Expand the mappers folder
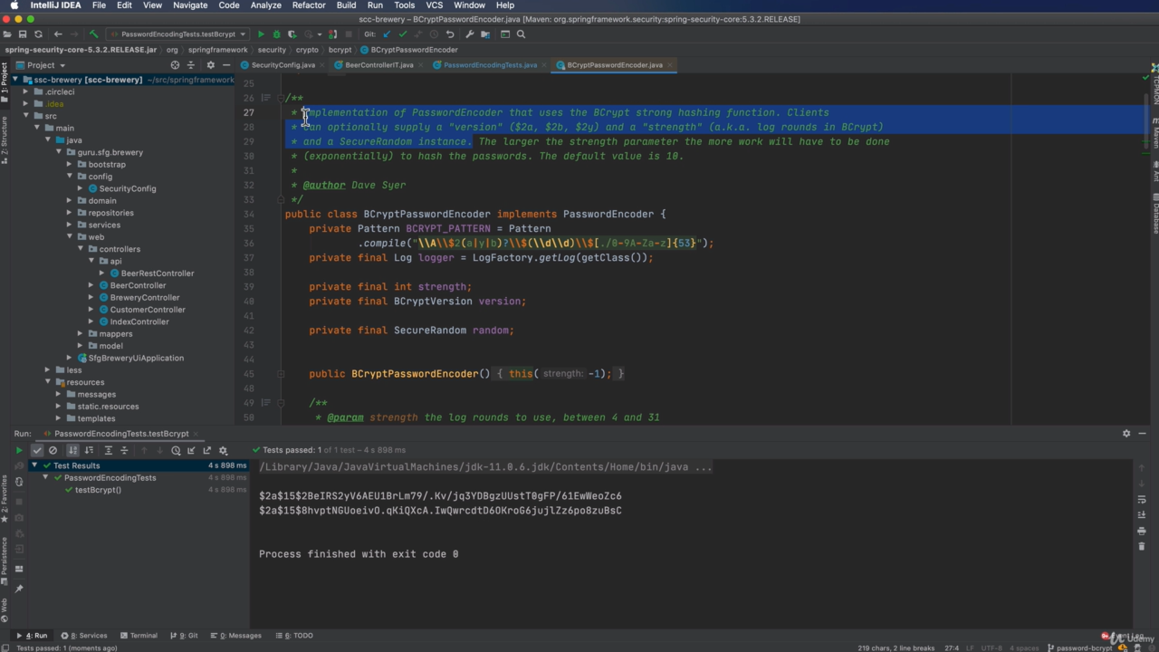Viewport: 1159px width, 652px height. click(x=80, y=334)
